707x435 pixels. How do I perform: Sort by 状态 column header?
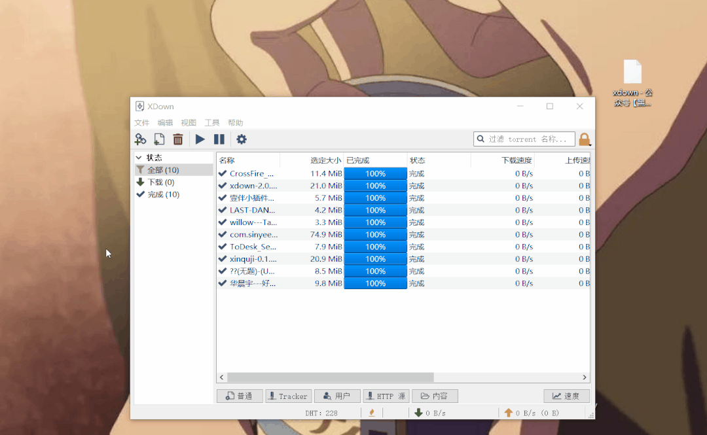[439, 160]
